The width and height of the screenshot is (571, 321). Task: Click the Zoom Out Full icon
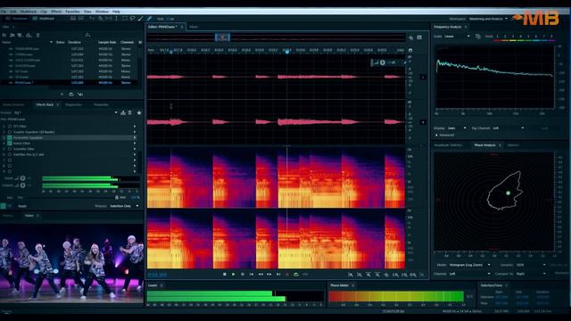386,275
